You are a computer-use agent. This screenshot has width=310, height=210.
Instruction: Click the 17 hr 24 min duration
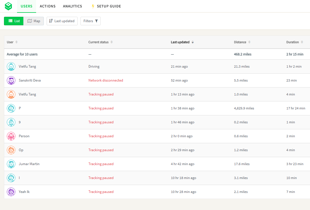(296, 108)
